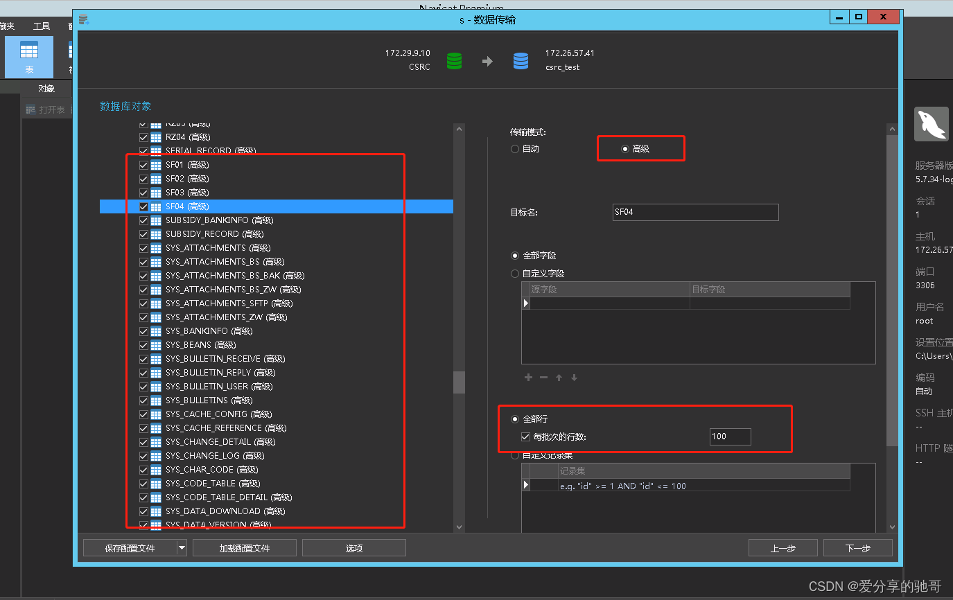Viewport: 953px width, 600px height.
Task: Click the table icon beside SF01
Action: click(x=156, y=165)
